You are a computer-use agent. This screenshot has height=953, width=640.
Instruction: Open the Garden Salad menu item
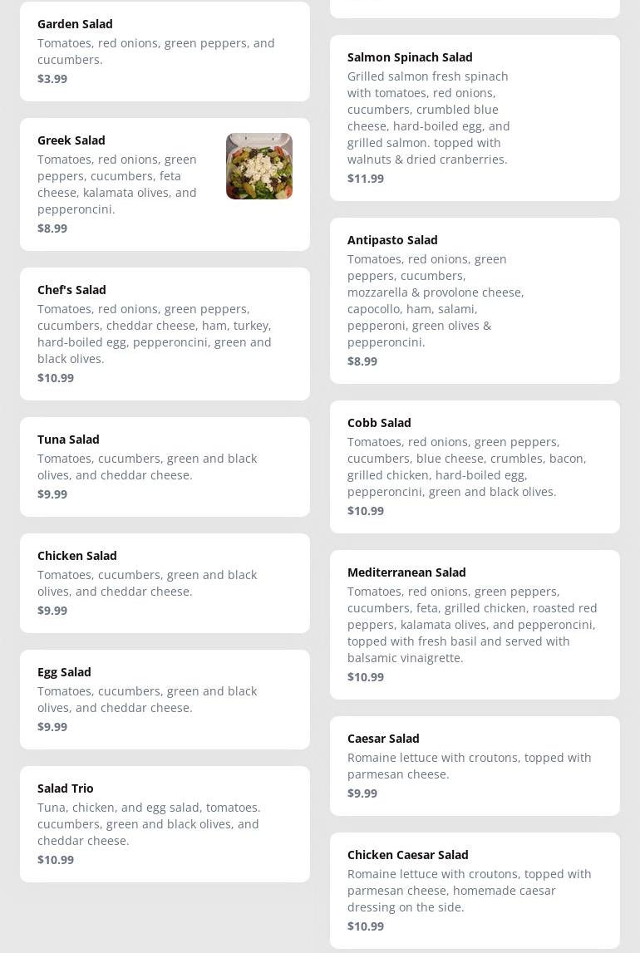165,51
